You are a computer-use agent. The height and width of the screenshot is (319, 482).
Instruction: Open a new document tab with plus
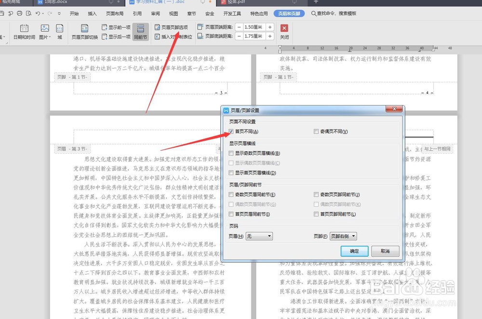click(316, 2)
